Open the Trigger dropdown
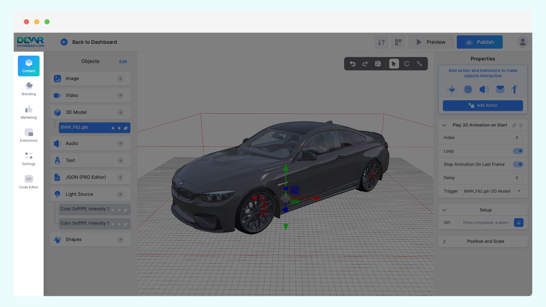 pyautogui.click(x=492, y=191)
